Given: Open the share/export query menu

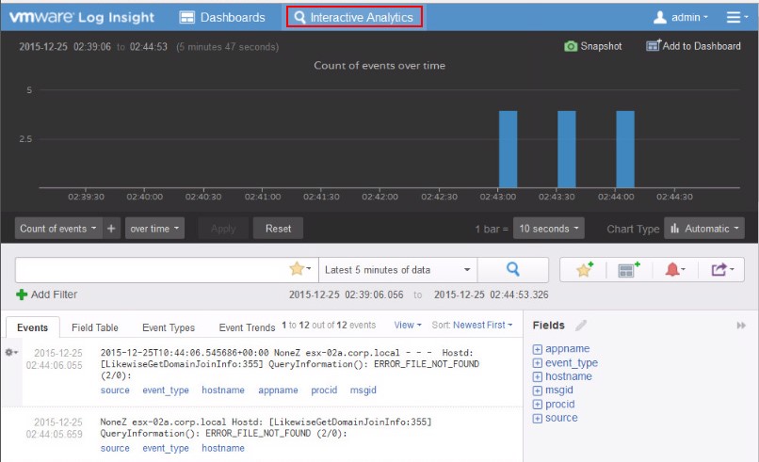Looking at the screenshot, I should click(x=721, y=269).
